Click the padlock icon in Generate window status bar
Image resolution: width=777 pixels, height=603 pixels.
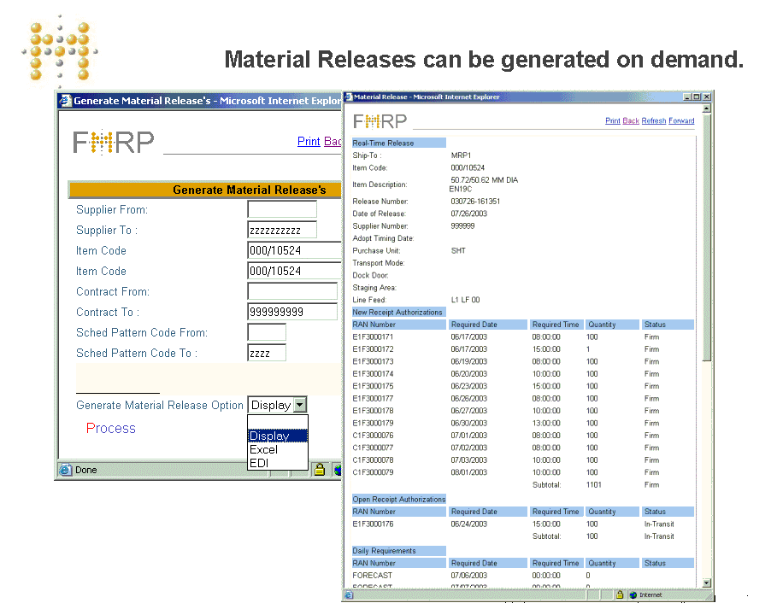[x=320, y=469]
